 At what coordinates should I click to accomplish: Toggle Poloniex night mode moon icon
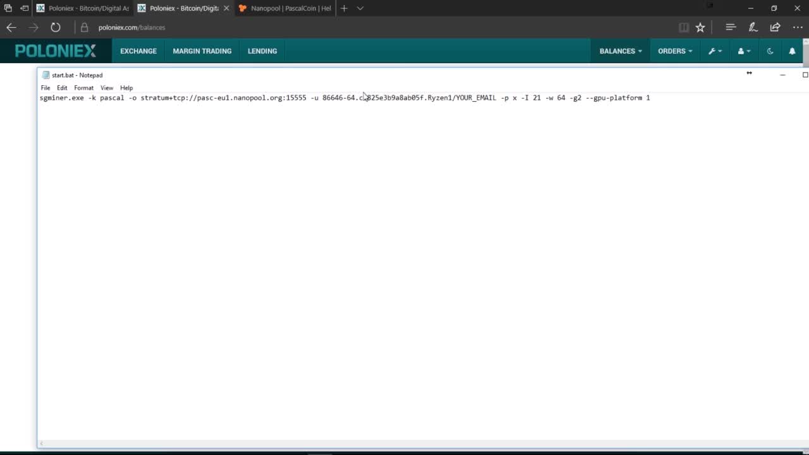770,51
